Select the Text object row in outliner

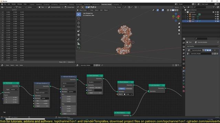(201, 21)
